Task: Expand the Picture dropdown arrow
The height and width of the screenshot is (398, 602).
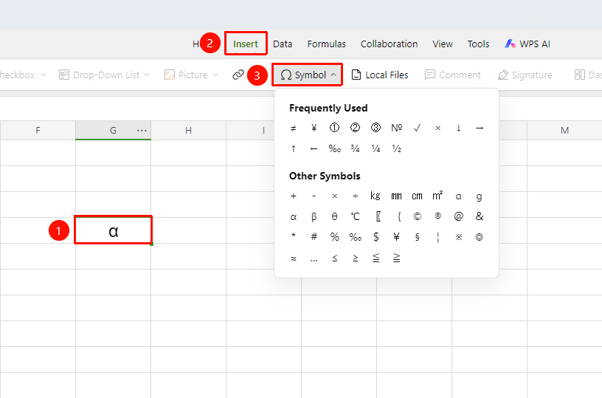Action: [215, 75]
